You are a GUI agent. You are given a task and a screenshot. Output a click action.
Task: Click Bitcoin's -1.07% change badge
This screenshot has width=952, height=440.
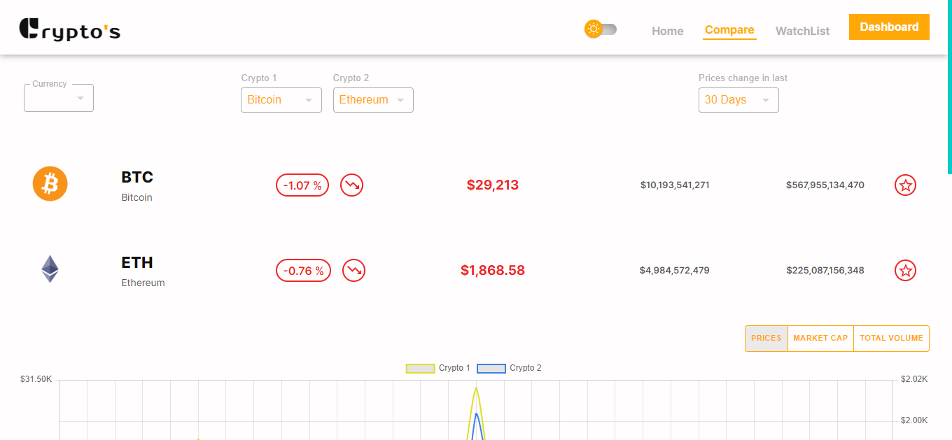click(x=302, y=185)
